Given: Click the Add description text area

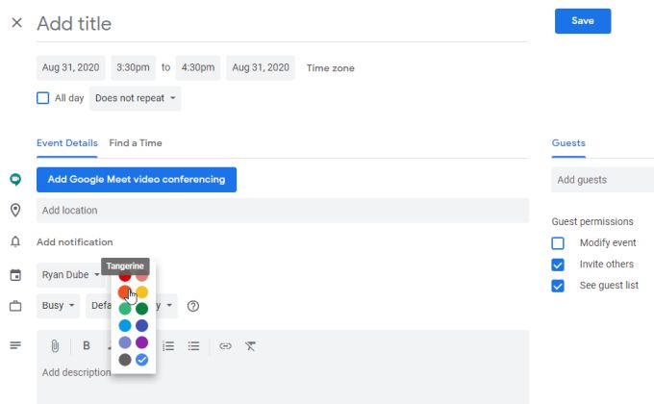Looking at the screenshot, I should (283, 381).
